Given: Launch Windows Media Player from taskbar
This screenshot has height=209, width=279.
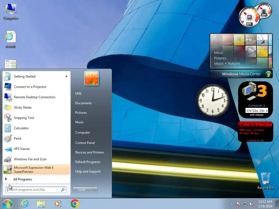Looking at the screenshot, I should pyautogui.click(x=58, y=204).
